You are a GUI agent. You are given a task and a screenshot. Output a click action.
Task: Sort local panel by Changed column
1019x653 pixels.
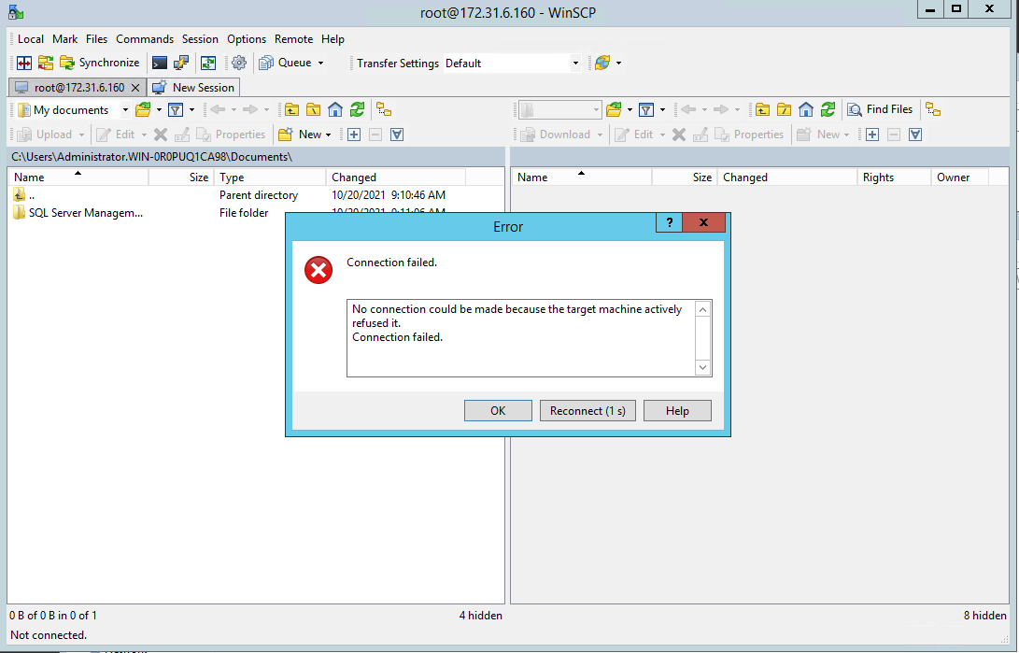(x=396, y=177)
